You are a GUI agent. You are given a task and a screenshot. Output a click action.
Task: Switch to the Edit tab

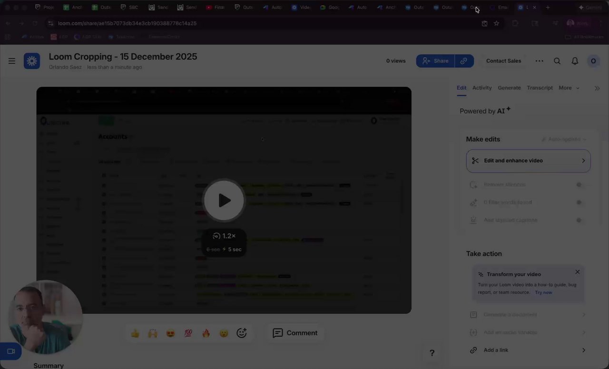[x=462, y=88]
